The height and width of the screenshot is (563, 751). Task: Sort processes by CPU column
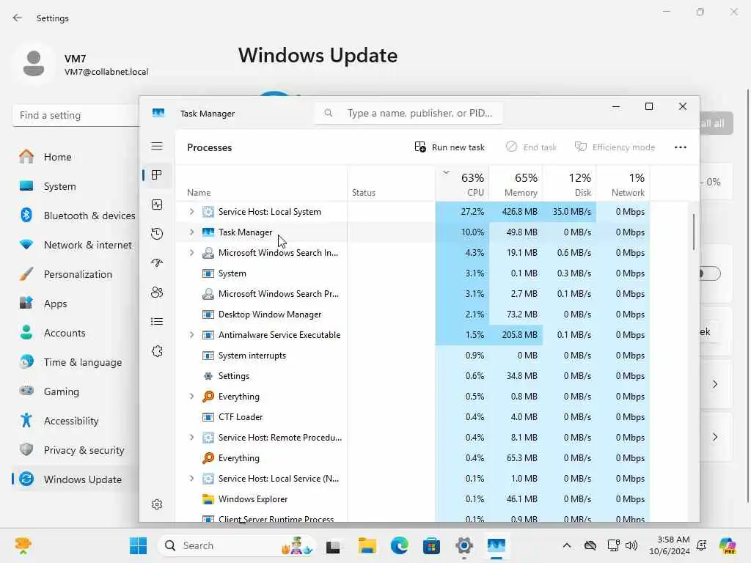click(463, 184)
